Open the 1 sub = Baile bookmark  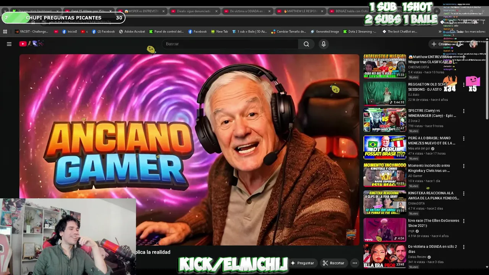[x=249, y=32]
